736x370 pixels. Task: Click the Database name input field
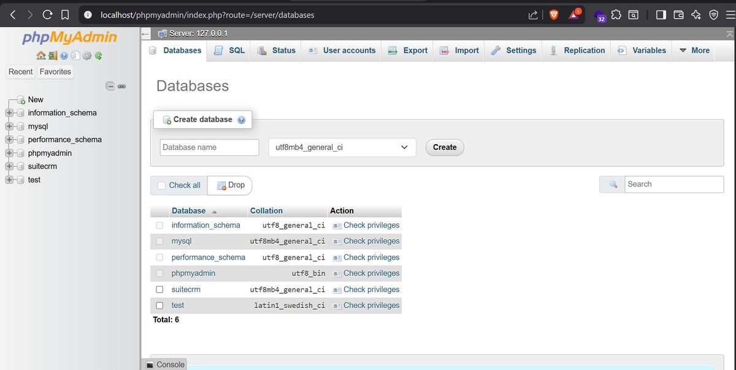[210, 147]
